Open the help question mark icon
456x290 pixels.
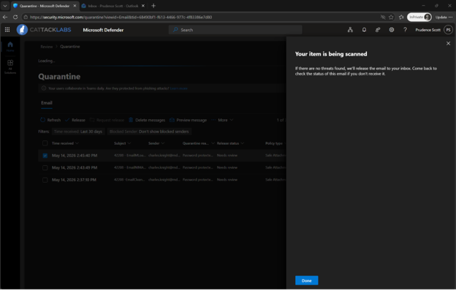coord(405,30)
